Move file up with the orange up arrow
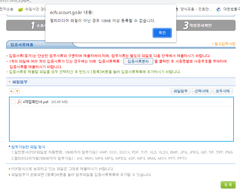240x190 pixels. (11, 91)
